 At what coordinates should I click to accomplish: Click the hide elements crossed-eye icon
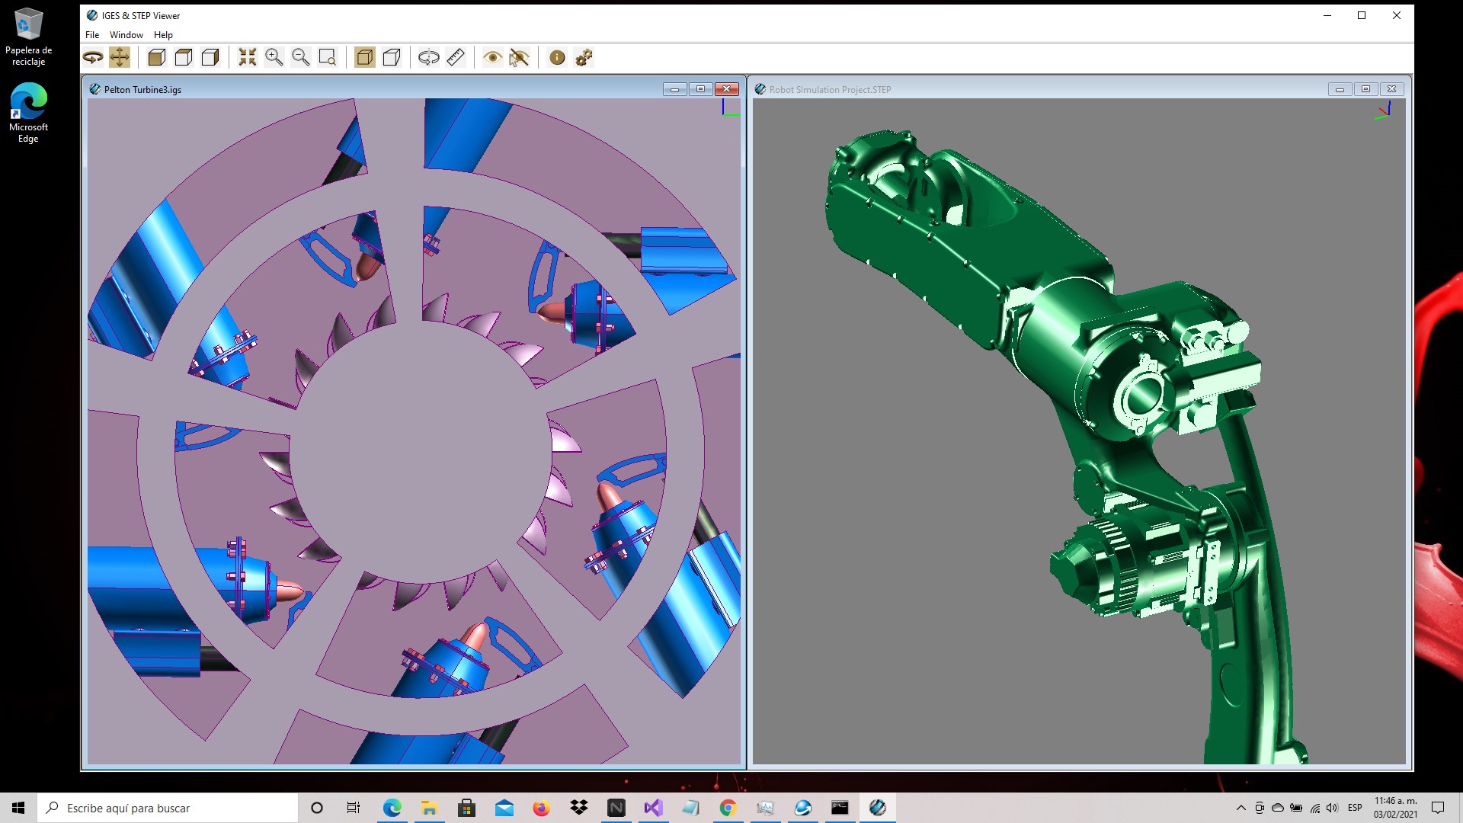[520, 57]
